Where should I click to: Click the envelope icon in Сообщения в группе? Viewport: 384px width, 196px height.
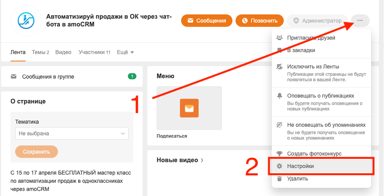pyautogui.click(x=14, y=77)
